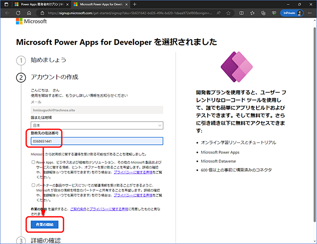Open the favorites list icon
This screenshot has width=317, height=244.
[252, 13]
